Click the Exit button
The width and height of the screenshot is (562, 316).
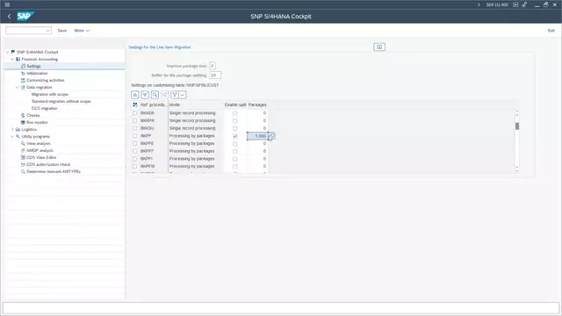pyautogui.click(x=551, y=31)
